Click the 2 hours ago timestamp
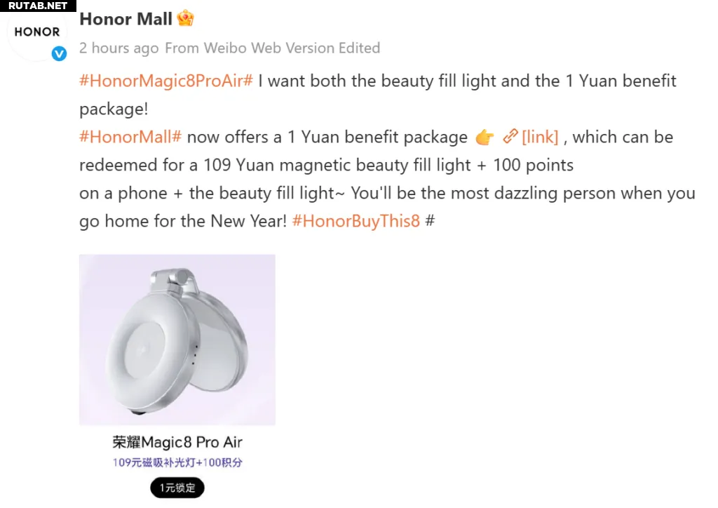718x508 pixels. pyautogui.click(x=119, y=48)
